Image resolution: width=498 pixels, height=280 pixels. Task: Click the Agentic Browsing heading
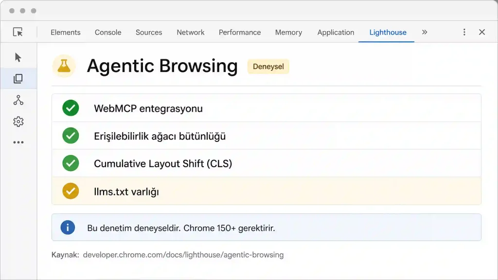point(162,66)
